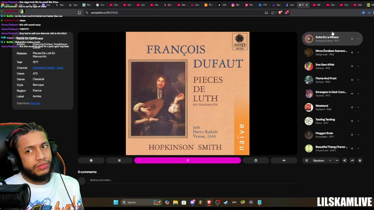Open more options for Nincs Énnálam Szerenc...
The image size is (374, 210).
coord(358,52)
